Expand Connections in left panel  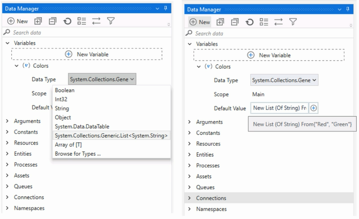tap(7, 197)
